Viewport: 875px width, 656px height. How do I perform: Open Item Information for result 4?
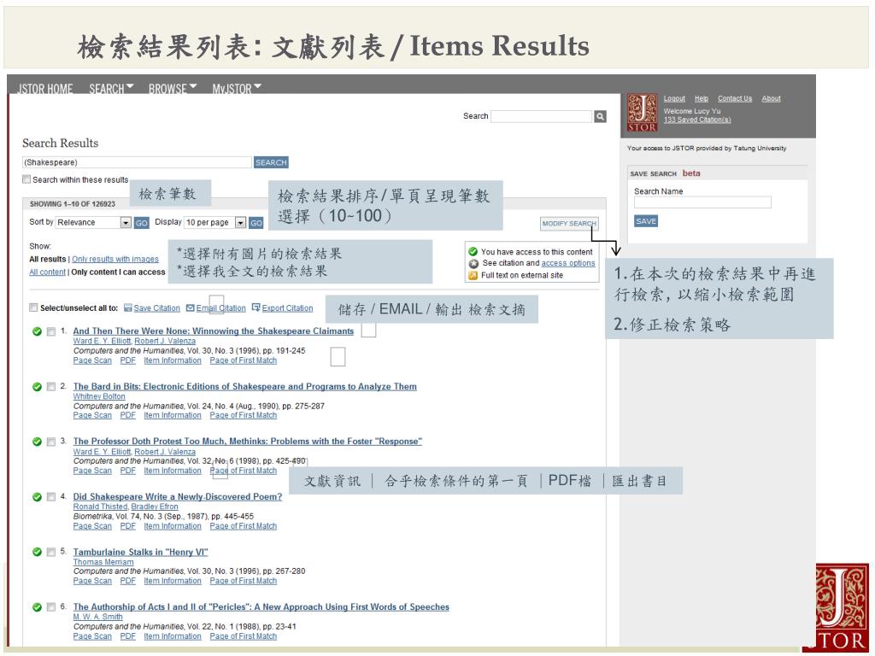tap(173, 525)
